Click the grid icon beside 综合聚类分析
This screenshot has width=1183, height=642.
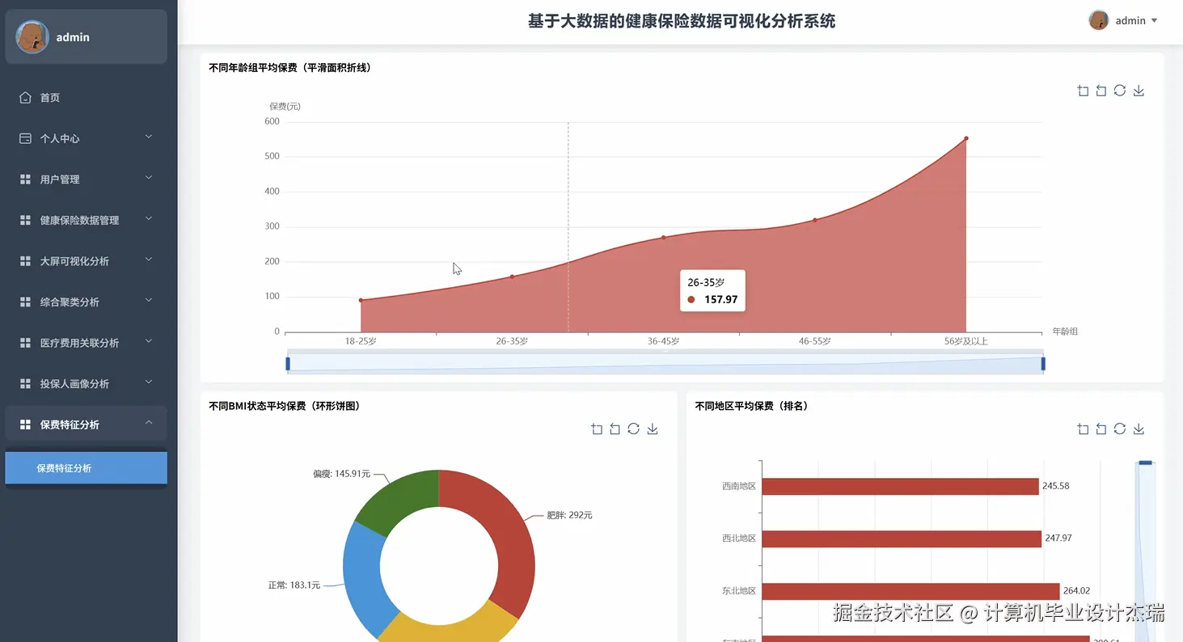click(x=25, y=302)
